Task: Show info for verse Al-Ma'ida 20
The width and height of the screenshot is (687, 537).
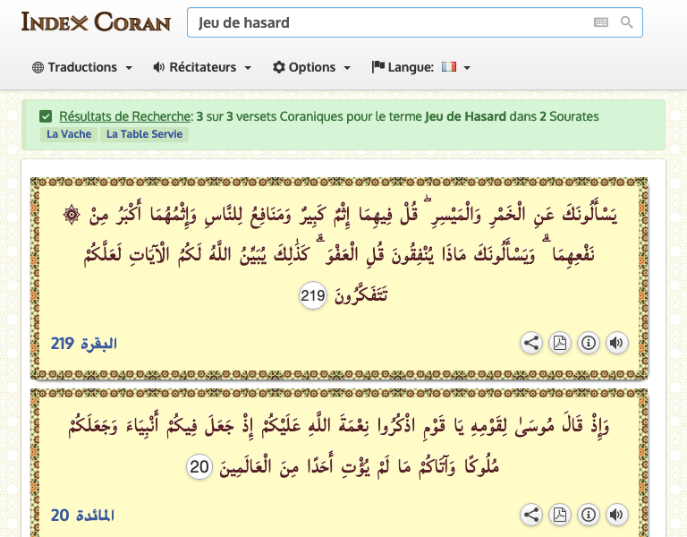Action: pyautogui.click(x=589, y=515)
